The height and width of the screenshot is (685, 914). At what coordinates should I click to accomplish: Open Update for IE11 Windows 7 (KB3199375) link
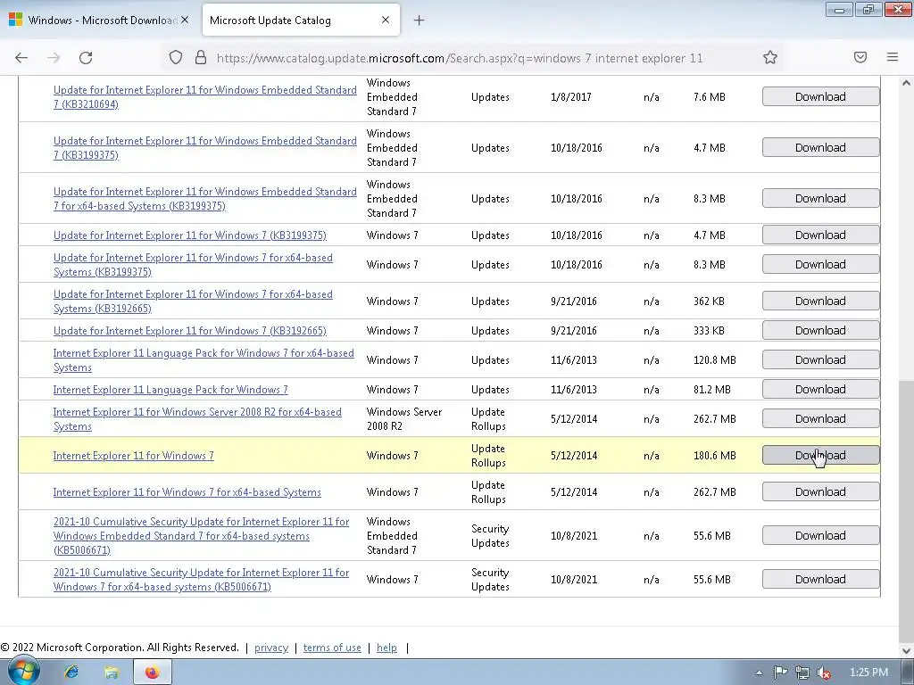click(x=189, y=235)
